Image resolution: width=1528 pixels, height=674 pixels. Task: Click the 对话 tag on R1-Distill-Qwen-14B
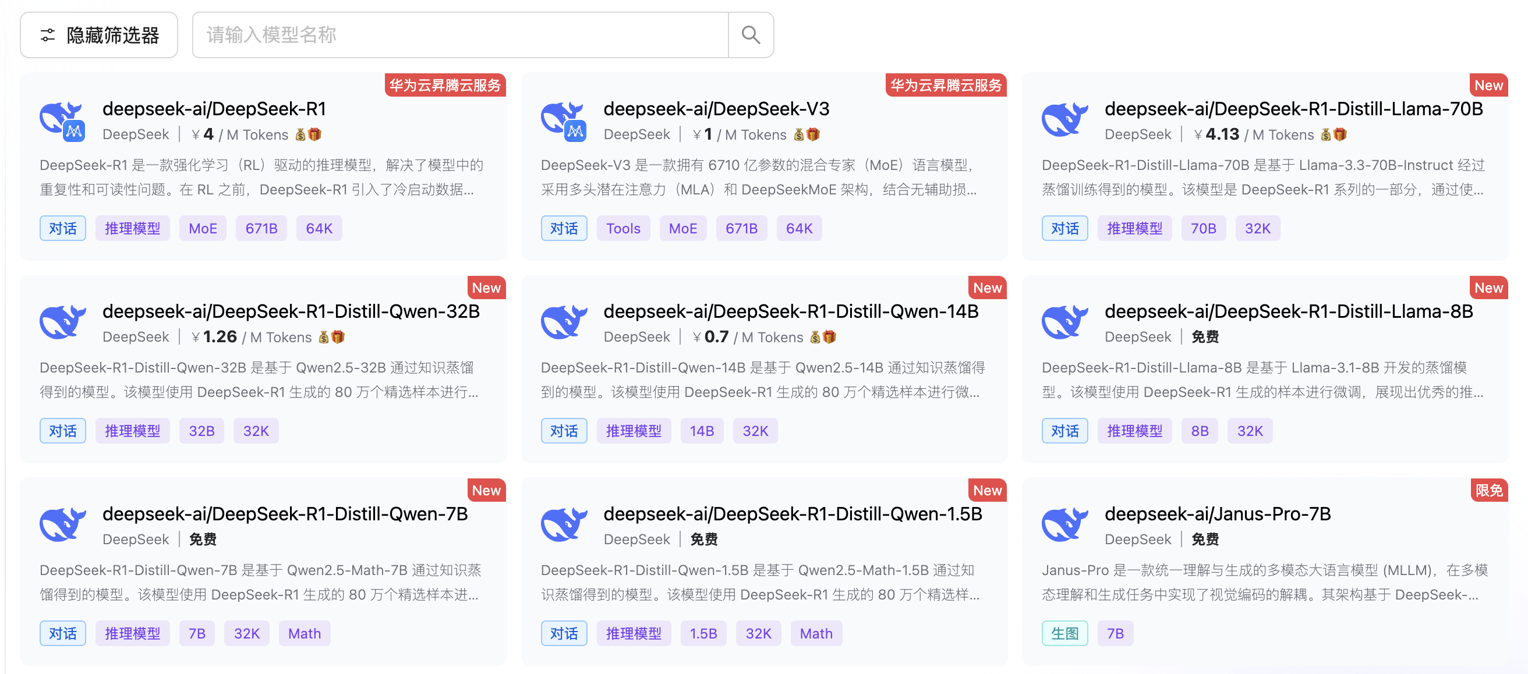tap(564, 431)
